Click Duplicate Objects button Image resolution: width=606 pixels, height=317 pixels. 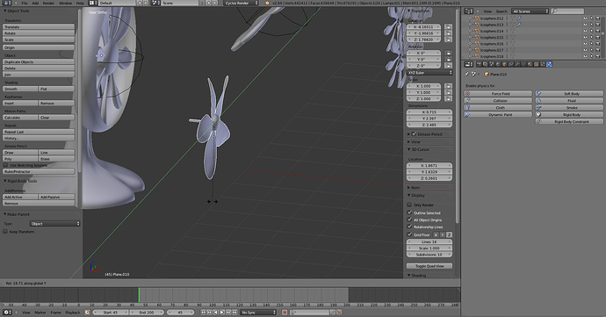[39, 61]
